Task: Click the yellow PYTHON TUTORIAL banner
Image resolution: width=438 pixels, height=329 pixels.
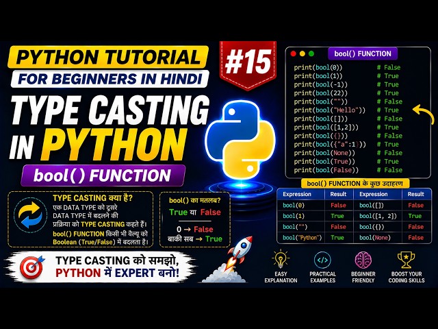Action: click(108, 57)
